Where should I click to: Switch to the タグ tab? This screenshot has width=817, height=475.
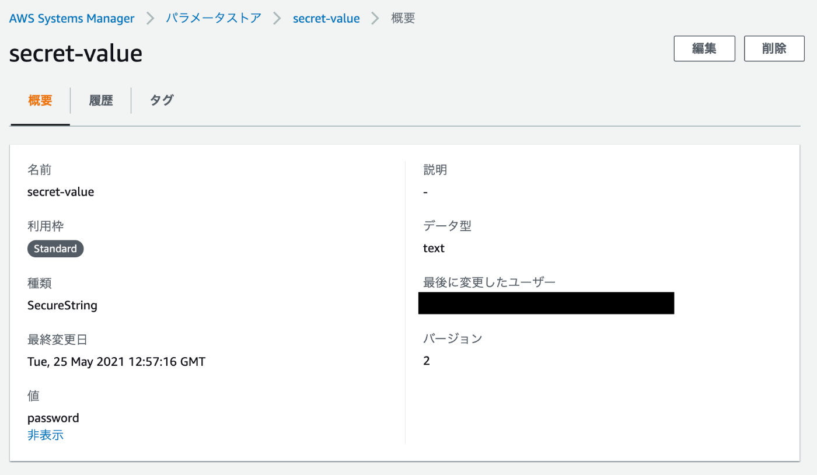pos(162,100)
